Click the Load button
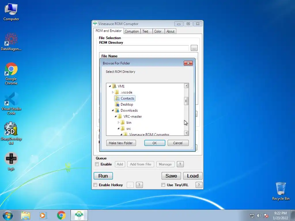This screenshot has height=221, width=295. point(193,176)
